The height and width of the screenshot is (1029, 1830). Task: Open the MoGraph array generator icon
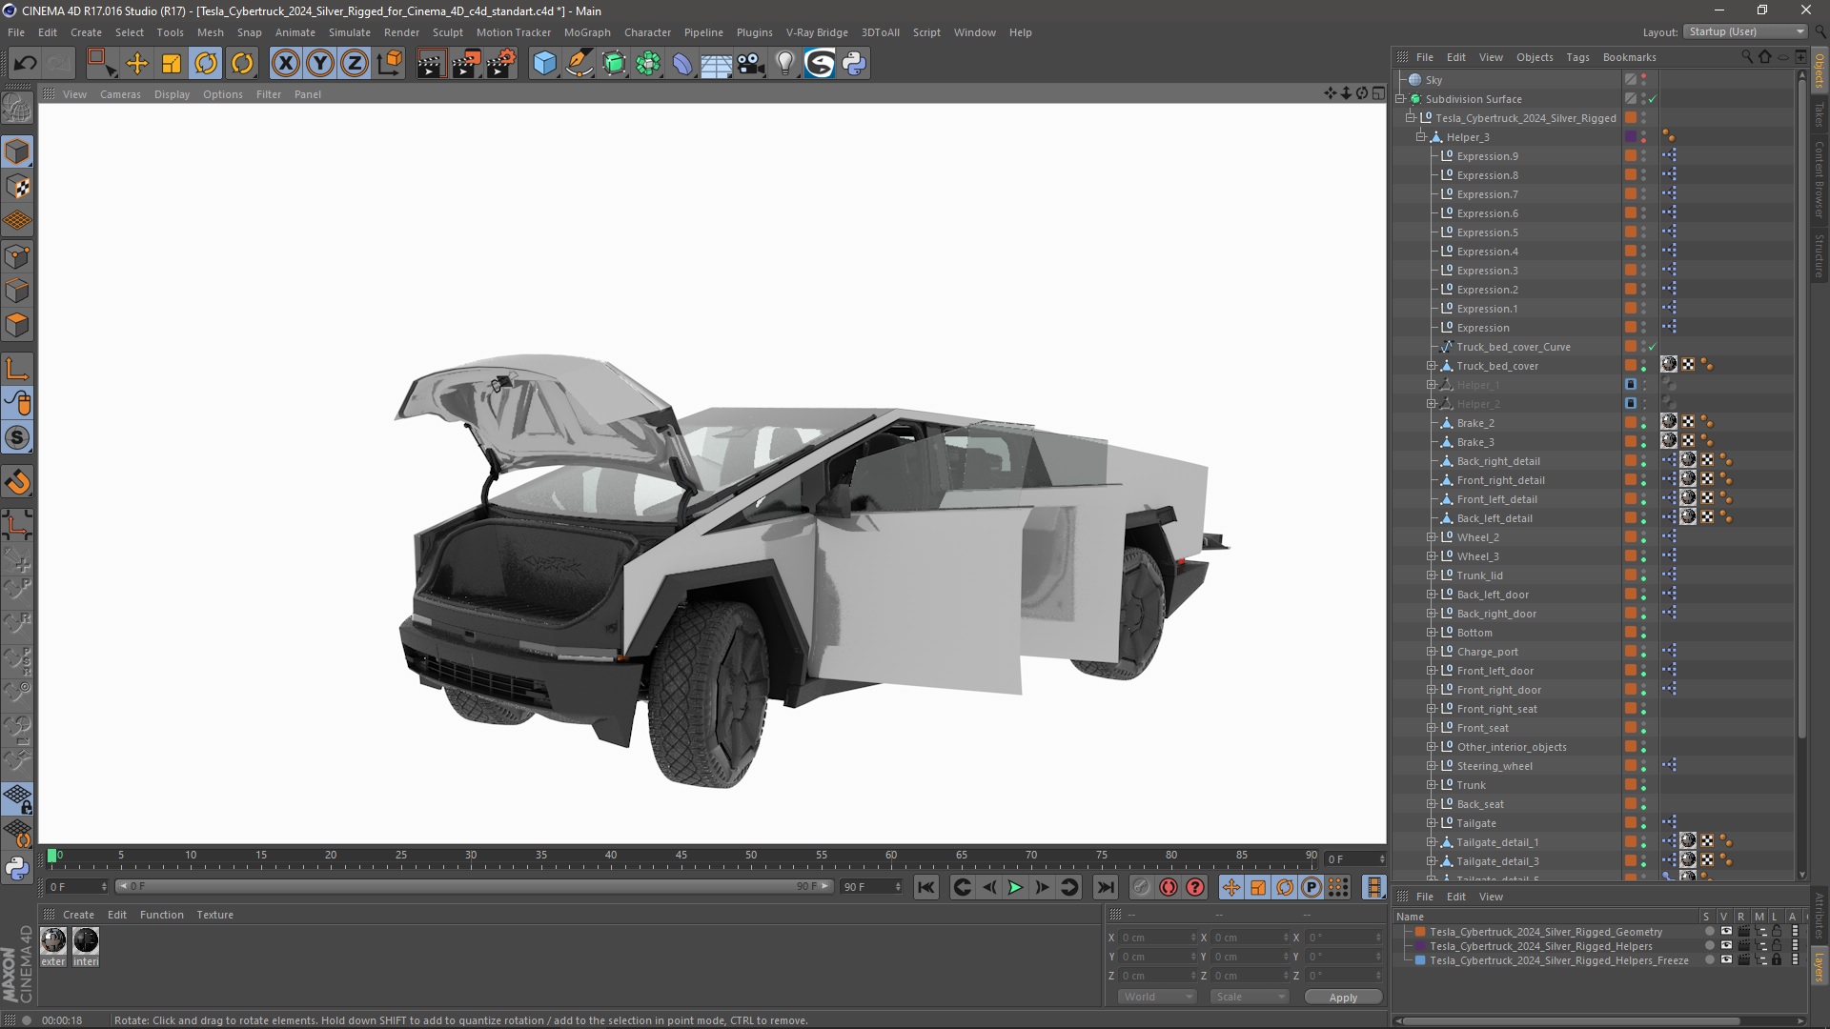[x=648, y=64]
